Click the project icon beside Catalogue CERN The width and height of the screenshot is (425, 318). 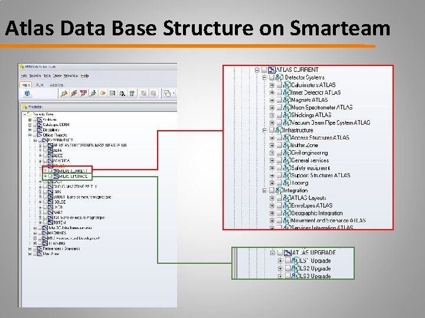(x=40, y=125)
